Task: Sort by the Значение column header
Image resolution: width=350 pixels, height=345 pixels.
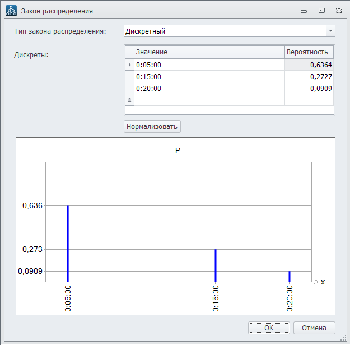Action: [209, 52]
